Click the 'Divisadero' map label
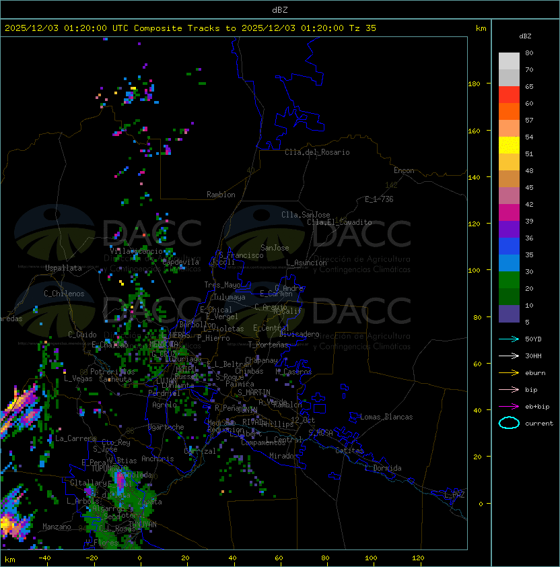Image resolution: width=560 pixels, height=567 pixels. coord(299,334)
